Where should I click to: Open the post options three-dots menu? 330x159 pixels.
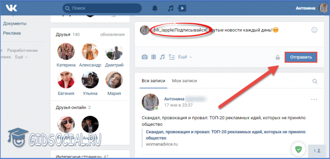pos(314,99)
